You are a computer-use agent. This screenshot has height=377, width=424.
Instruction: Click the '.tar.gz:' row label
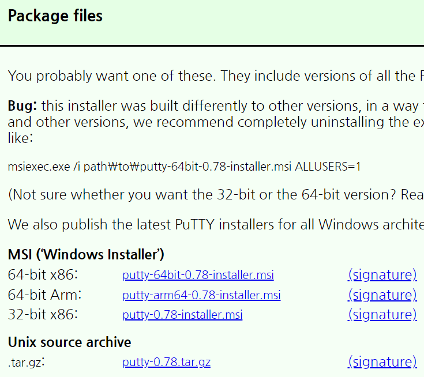pyautogui.click(x=27, y=362)
